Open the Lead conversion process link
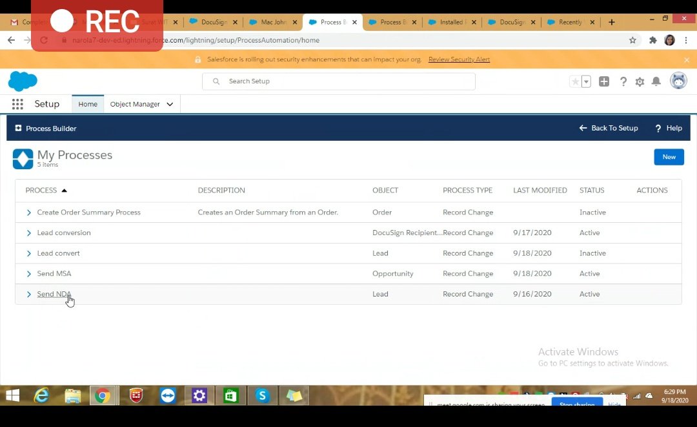The width and height of the screenshot is (697, 427). pyautogui.click(x=63, y=233)
